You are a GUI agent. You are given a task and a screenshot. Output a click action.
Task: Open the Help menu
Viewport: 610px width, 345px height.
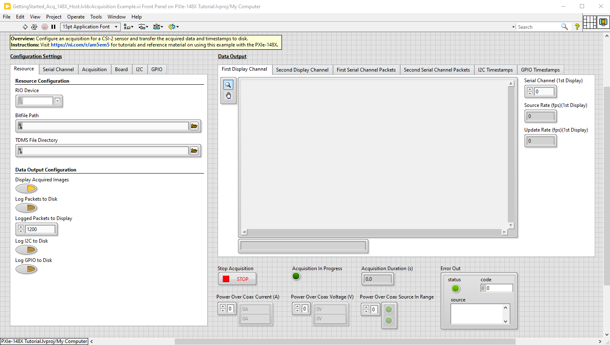[136, 17]
